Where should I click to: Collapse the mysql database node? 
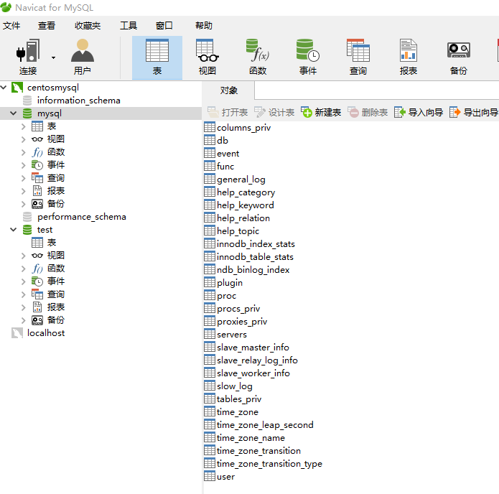14,113
